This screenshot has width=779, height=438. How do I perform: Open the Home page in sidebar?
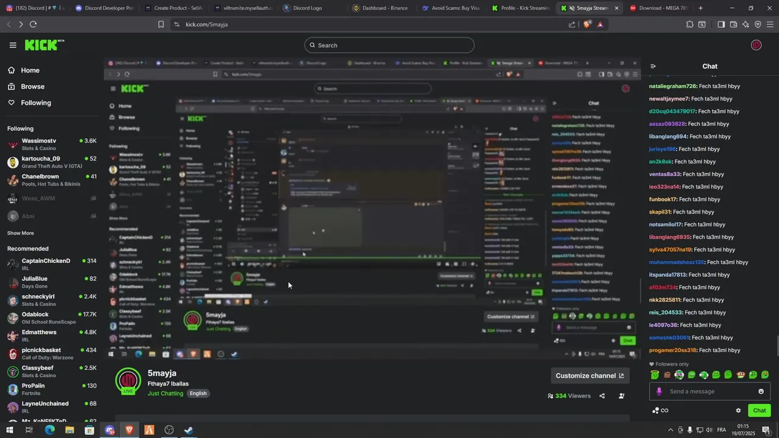(x=30, y=71)
